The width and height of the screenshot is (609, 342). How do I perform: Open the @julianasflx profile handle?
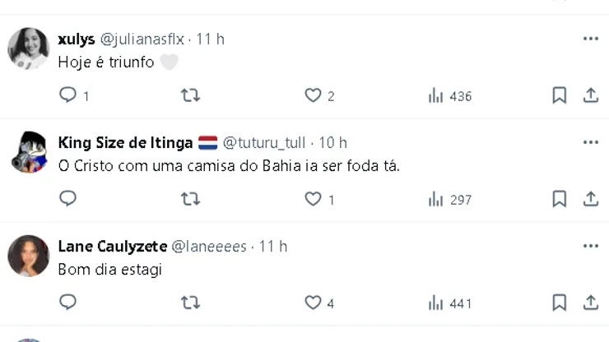point(142,39)
